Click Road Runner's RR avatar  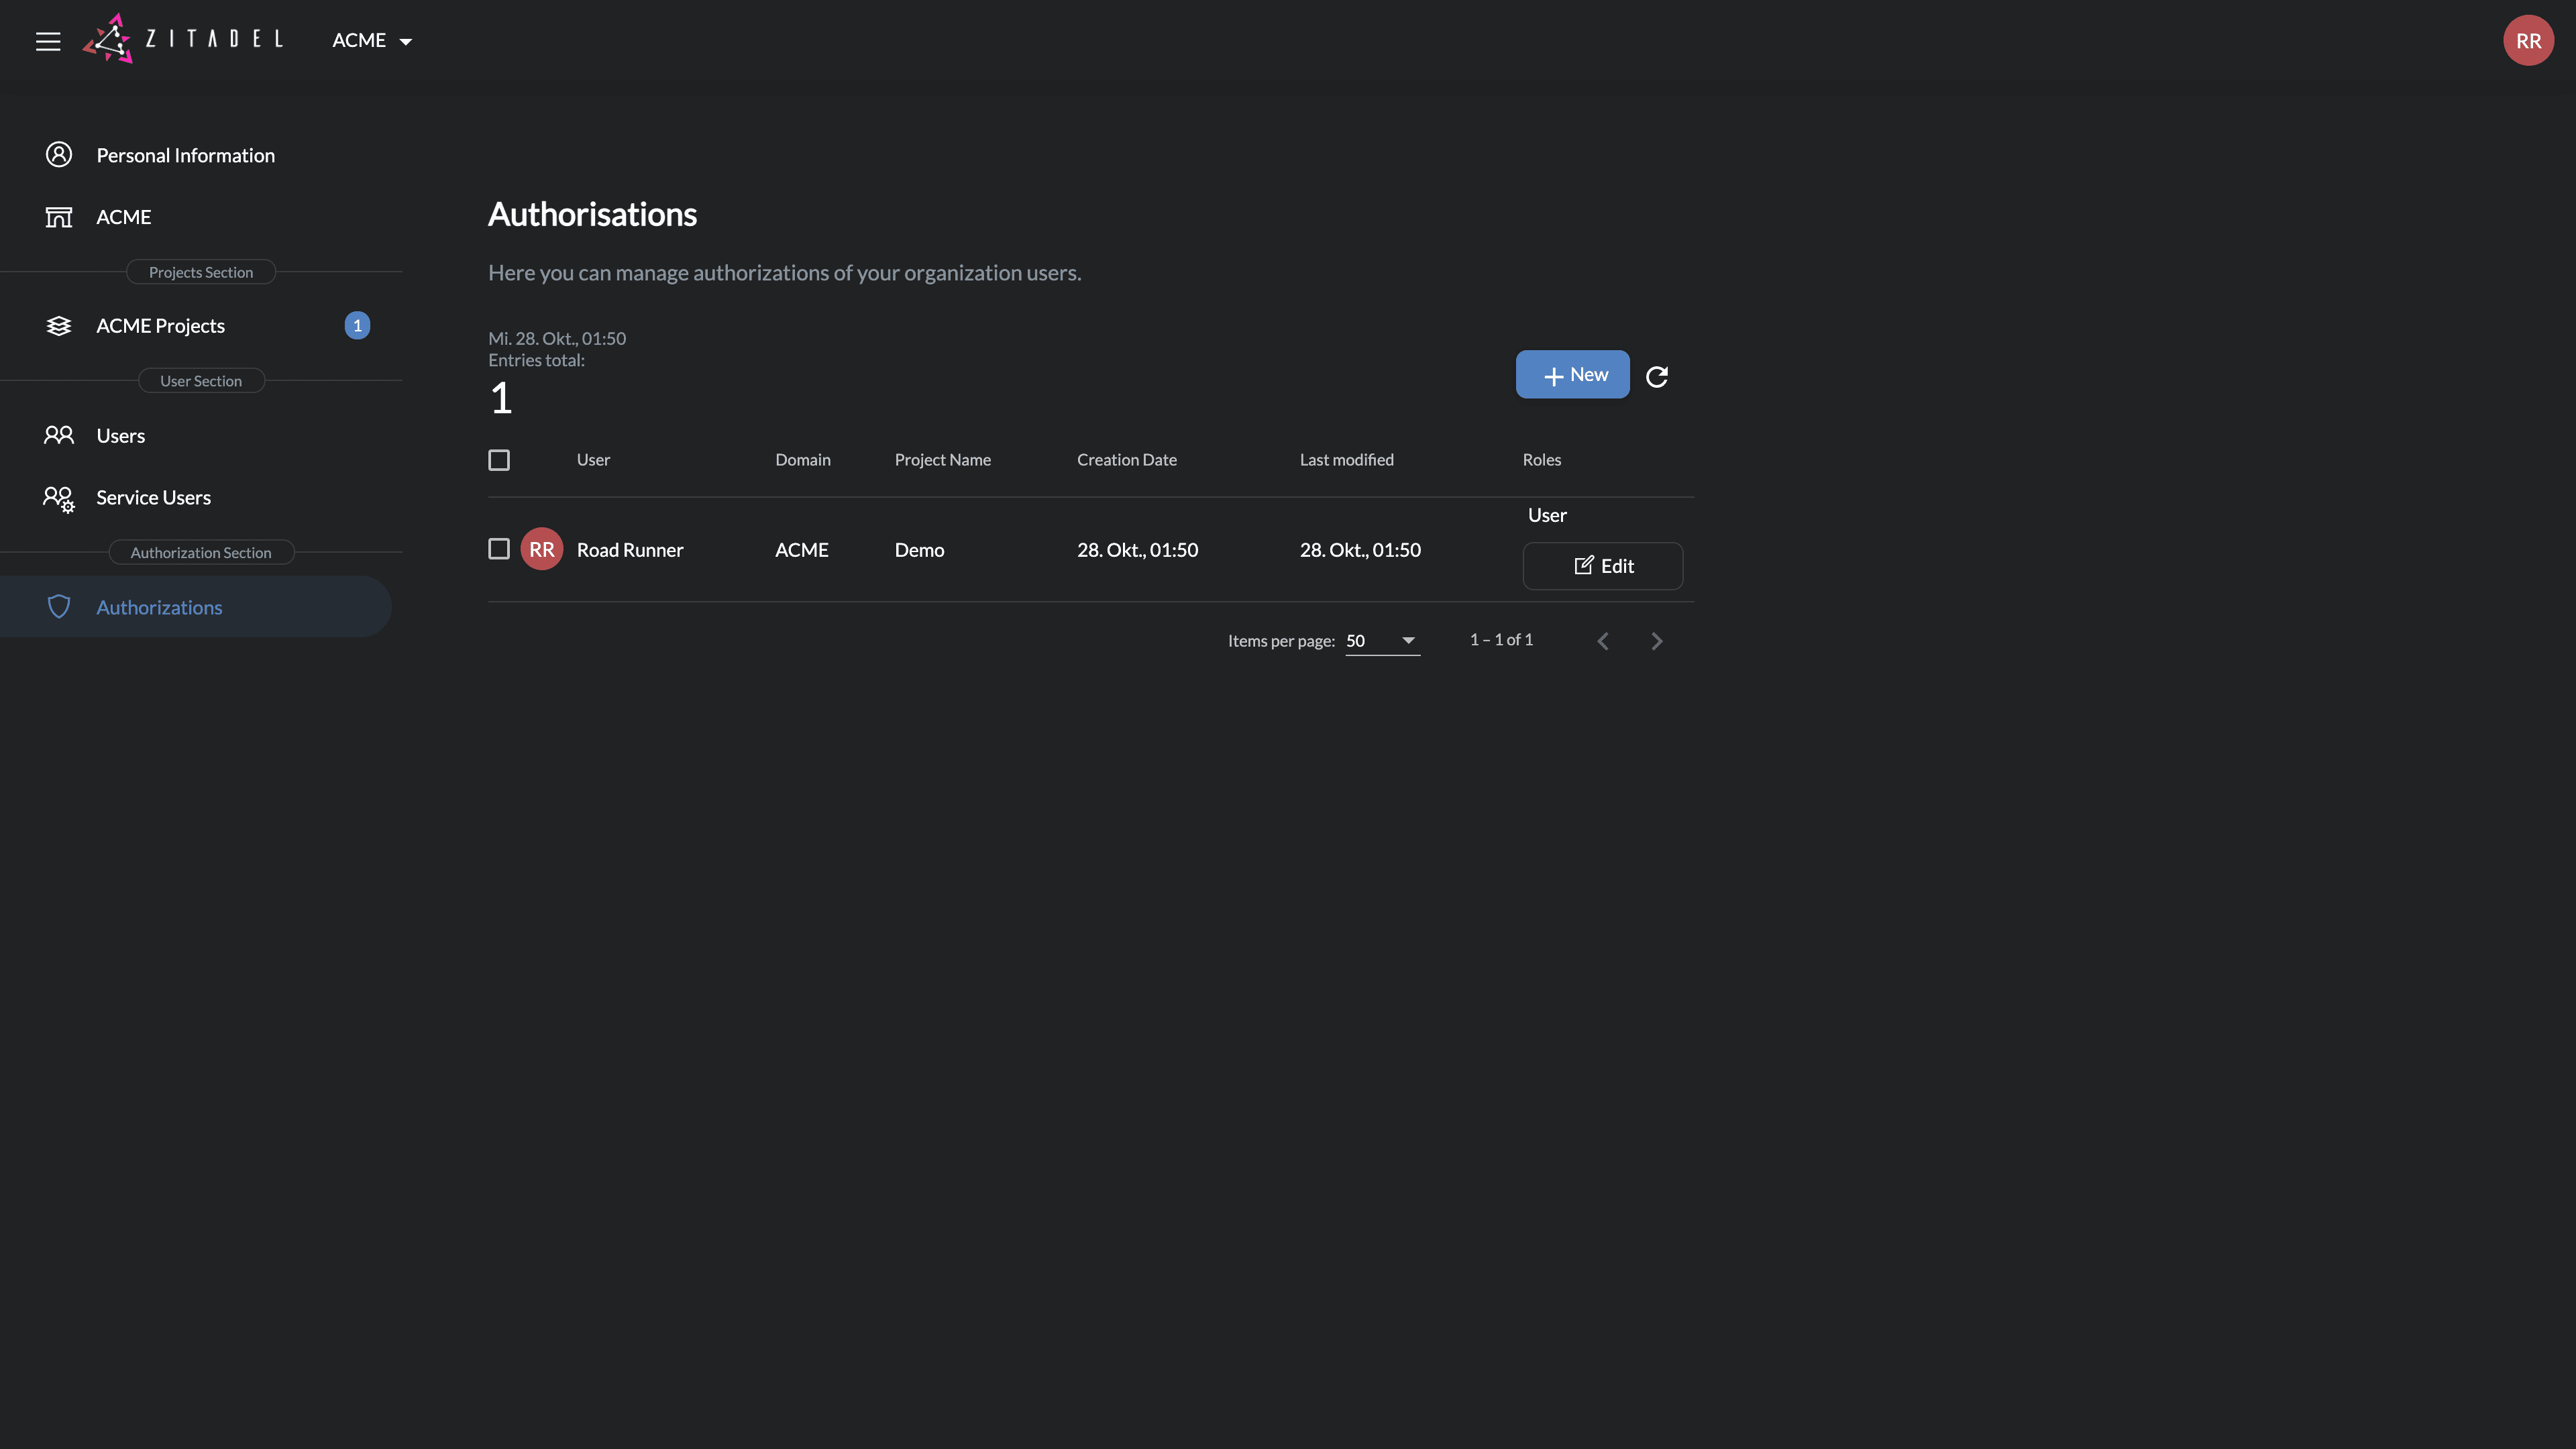[x=541, y=549]
